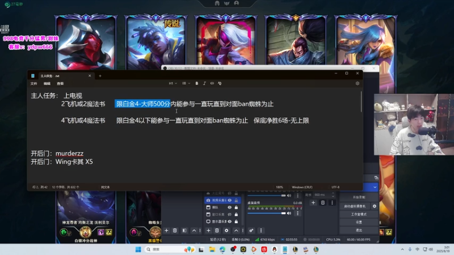The height and width of the screenshot is (255, 454).
Task: Click the Windows (CRLF) status entry
Action: tap(302, 187)
